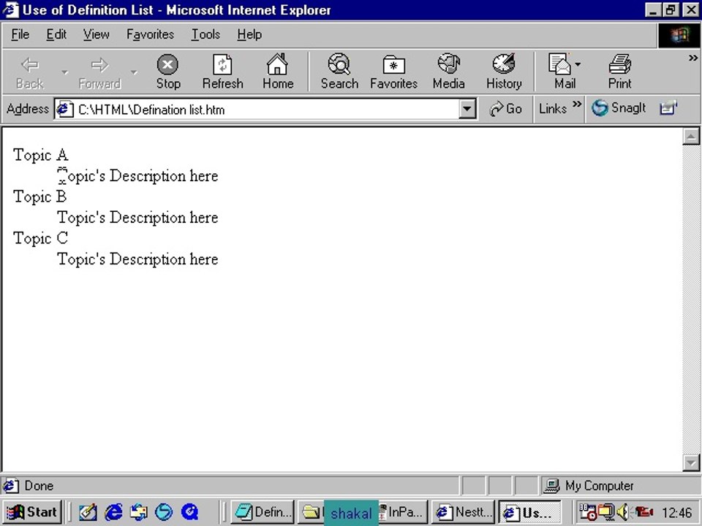Viewport: 702px width, 526px height.
Task: Open the View menu
Action: (97, 34)
